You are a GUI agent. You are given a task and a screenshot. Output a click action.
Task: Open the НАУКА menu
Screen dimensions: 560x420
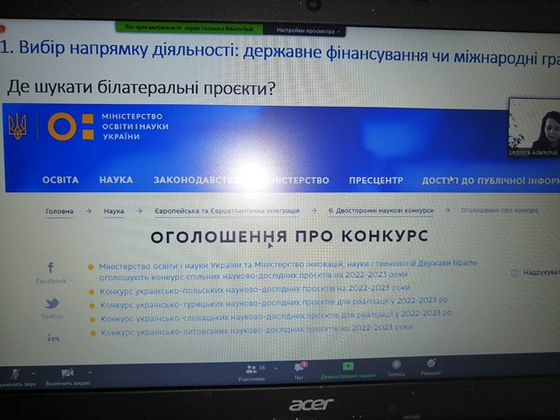point(116,179)
